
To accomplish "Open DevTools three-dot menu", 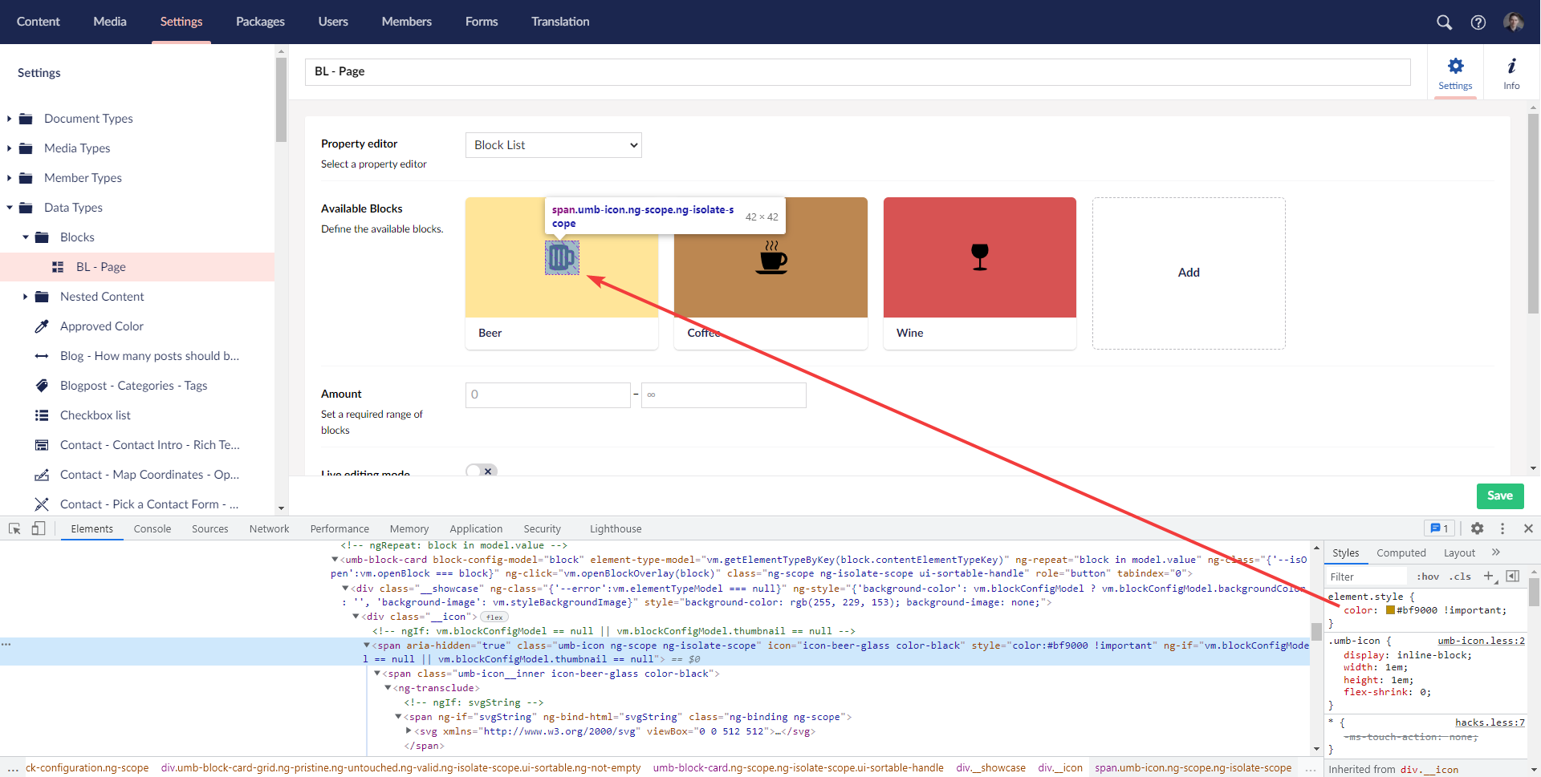I will coord(1502,528).
